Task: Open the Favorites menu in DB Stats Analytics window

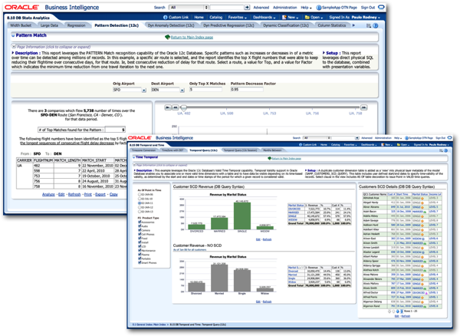Action: click(238, 18)
